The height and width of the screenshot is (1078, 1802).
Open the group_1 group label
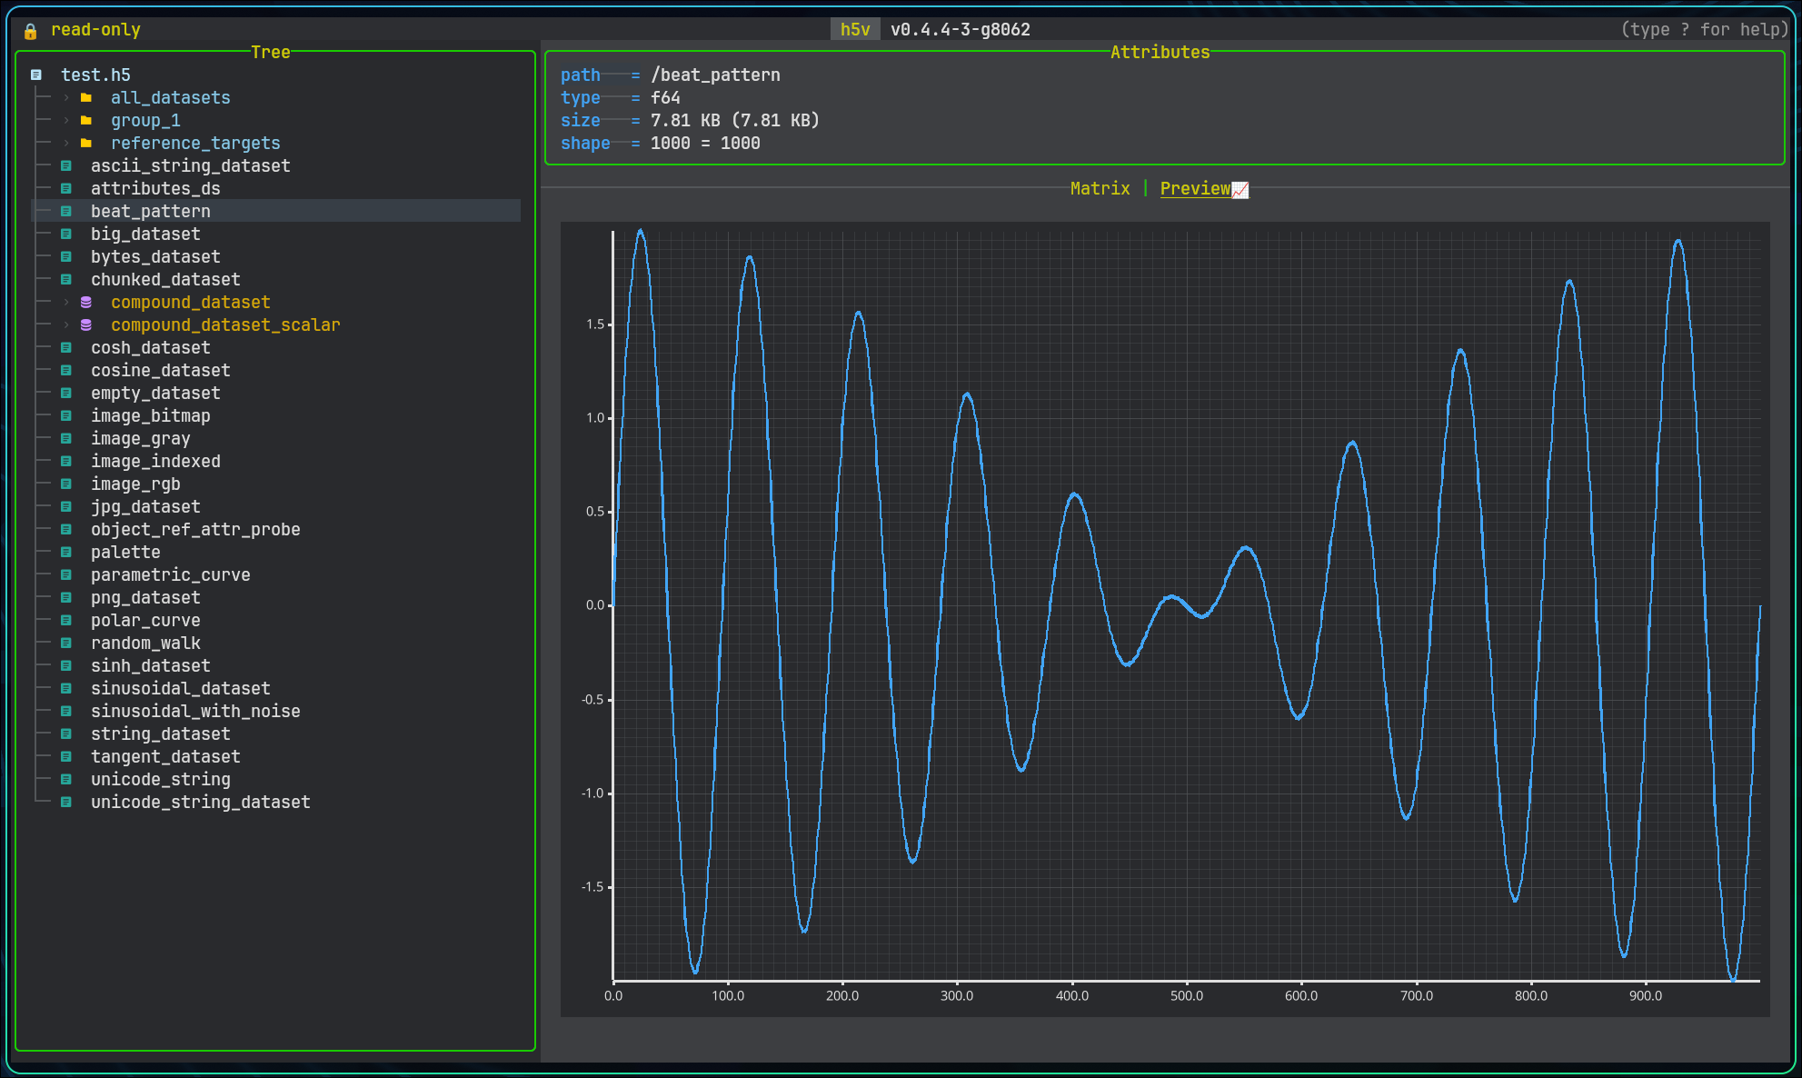coord(145,120)
